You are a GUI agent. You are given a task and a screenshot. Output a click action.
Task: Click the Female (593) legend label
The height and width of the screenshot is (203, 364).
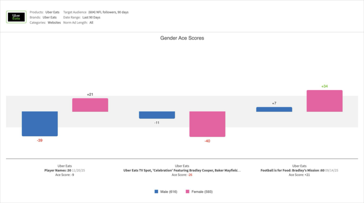(x=202, y=192)
